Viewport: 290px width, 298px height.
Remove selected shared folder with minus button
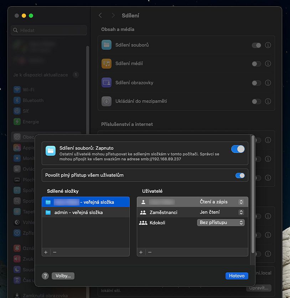click(55, 252)
